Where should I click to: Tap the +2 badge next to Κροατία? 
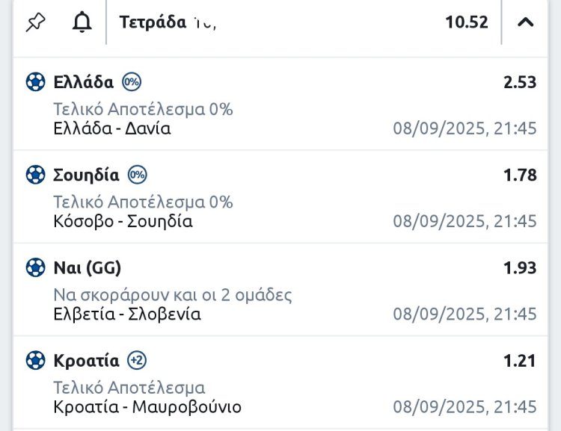click(137, 361)
